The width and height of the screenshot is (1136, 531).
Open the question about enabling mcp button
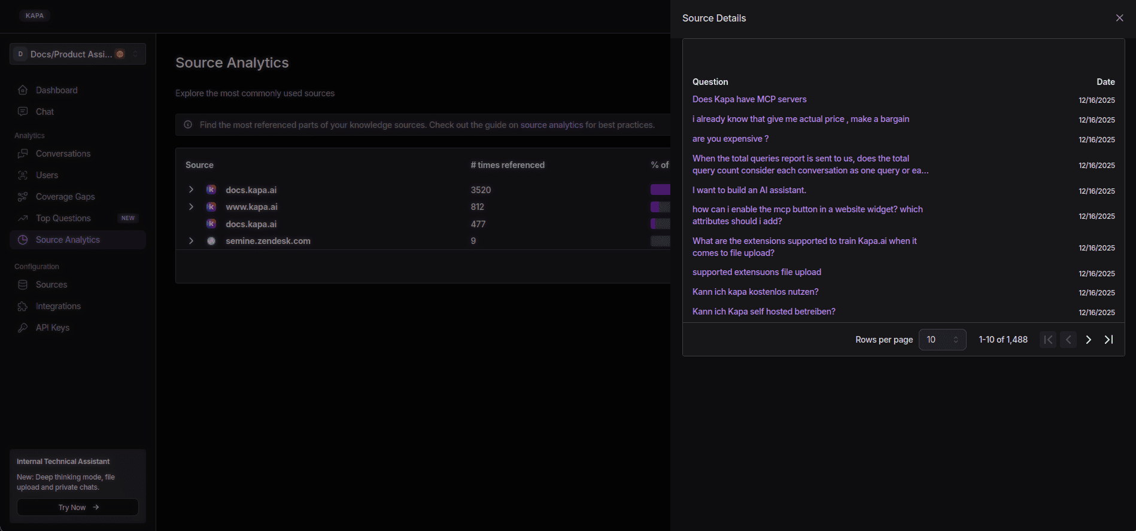[x=807, y=215]
